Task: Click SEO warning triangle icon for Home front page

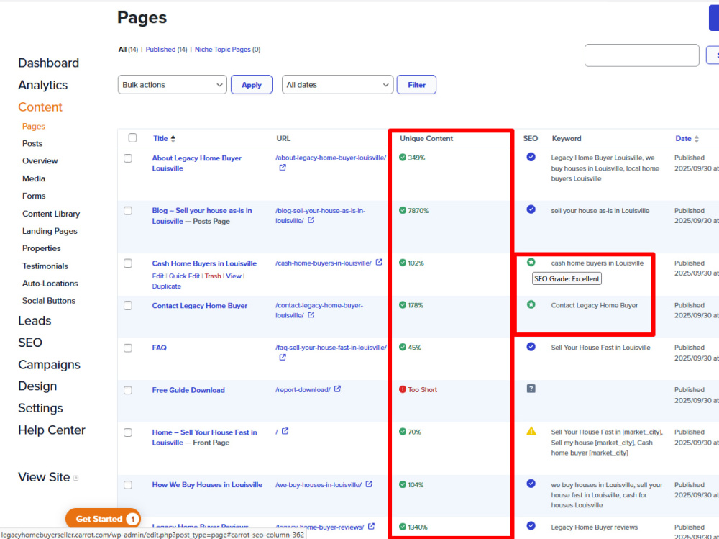Action: [x=531, y=431]
